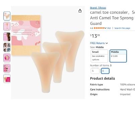Click the orange star rating icons

pyautogui.click(x=99, y=28)
